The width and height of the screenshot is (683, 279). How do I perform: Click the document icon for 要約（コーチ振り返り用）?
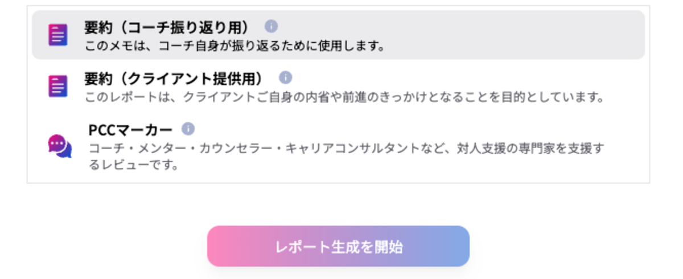click(58, 35)
